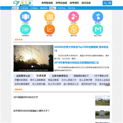This screenshot has width=123, height=123.
Task: Click the 血小板低怎么补 ad link
Action: click(71, 84)
